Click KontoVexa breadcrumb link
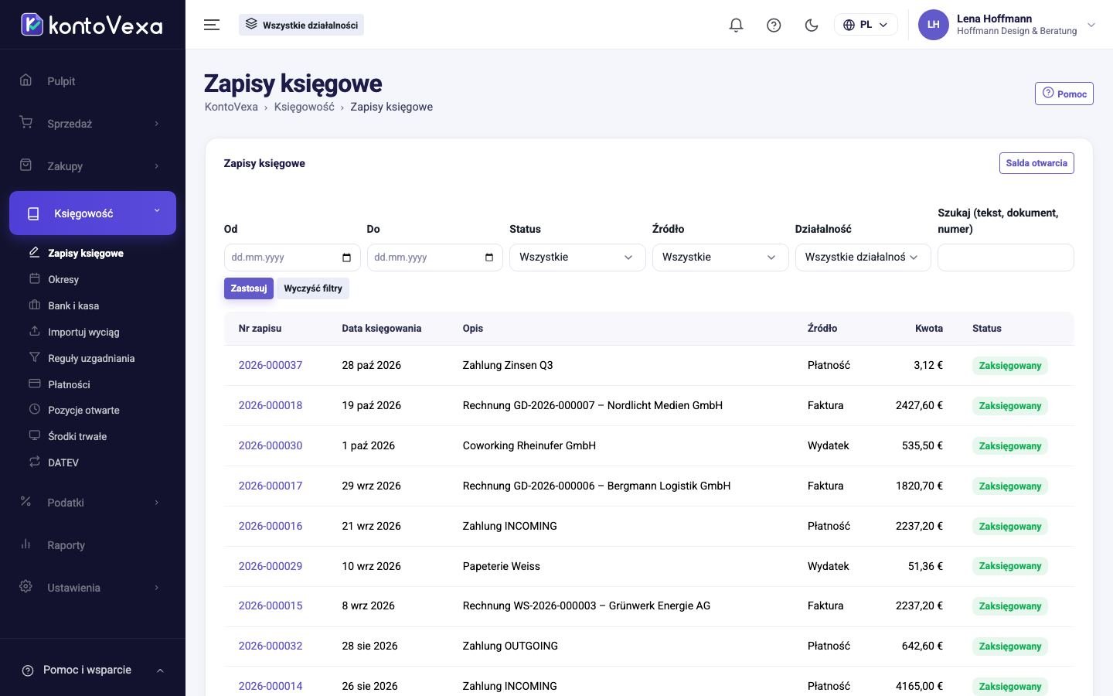The image size is (1113, 696). pyautogui.click(x=231, y=107)
